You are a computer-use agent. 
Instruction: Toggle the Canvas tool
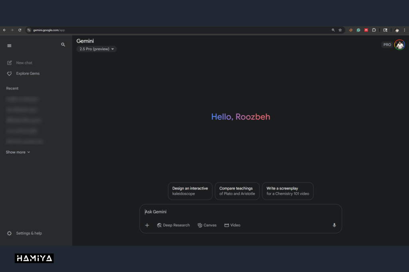coord(207,225)
